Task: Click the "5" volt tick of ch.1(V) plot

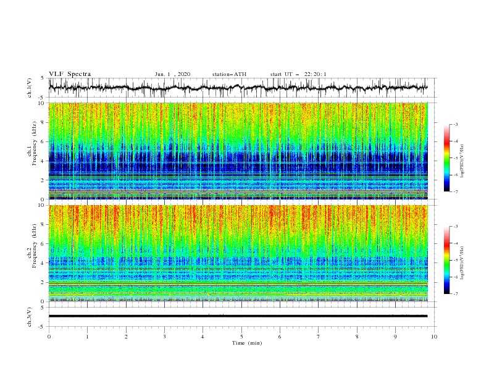Action: [x=43, y=78]
